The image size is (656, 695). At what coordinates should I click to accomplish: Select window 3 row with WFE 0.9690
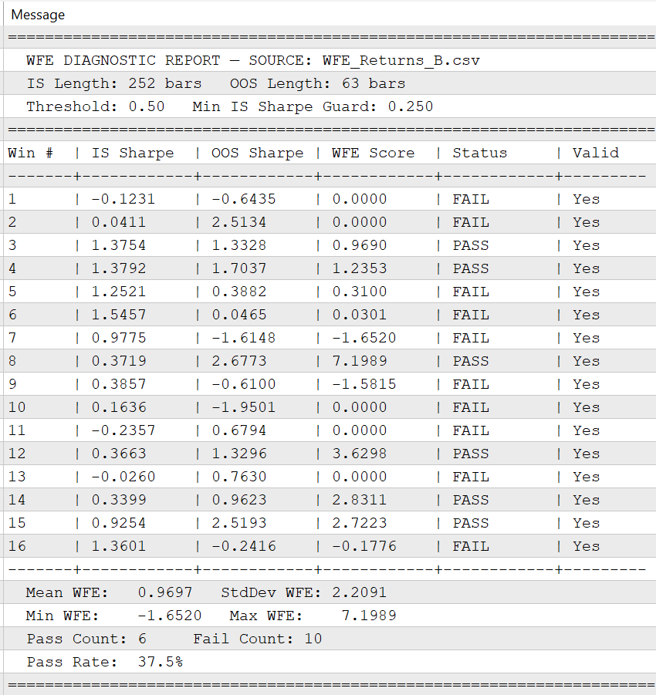(330, 245)
